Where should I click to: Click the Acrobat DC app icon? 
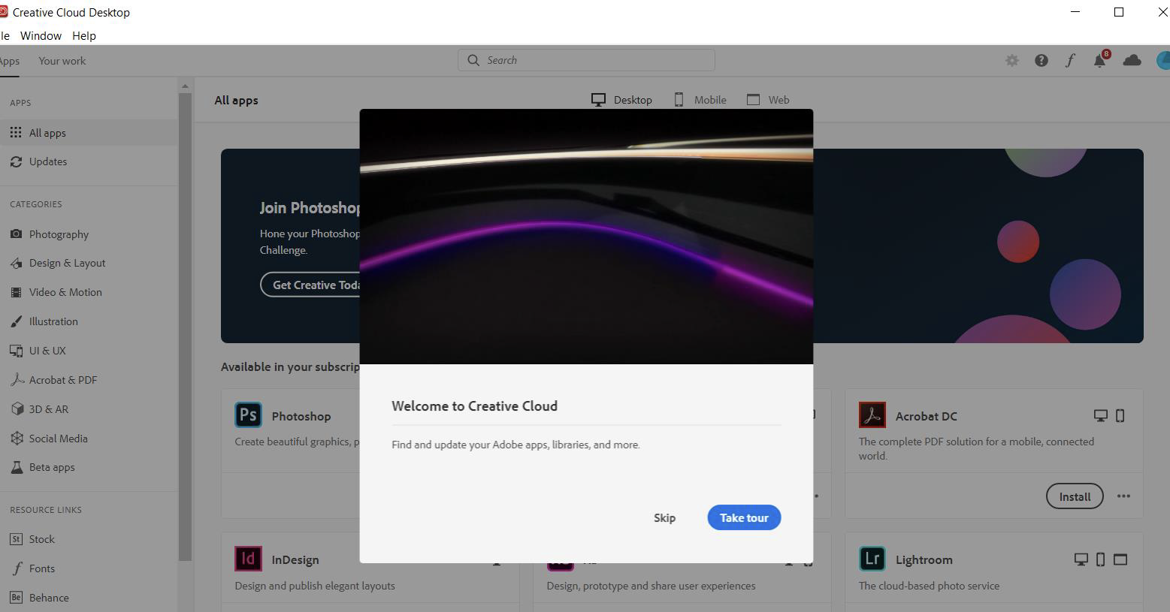[x=872, y=415]
